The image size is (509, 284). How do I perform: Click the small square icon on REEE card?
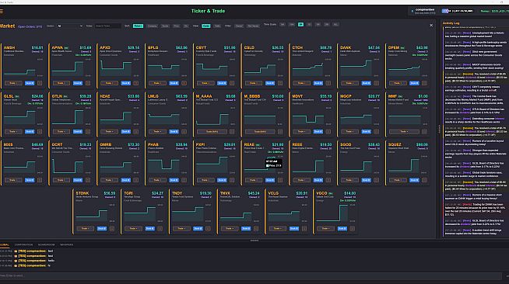328,180
